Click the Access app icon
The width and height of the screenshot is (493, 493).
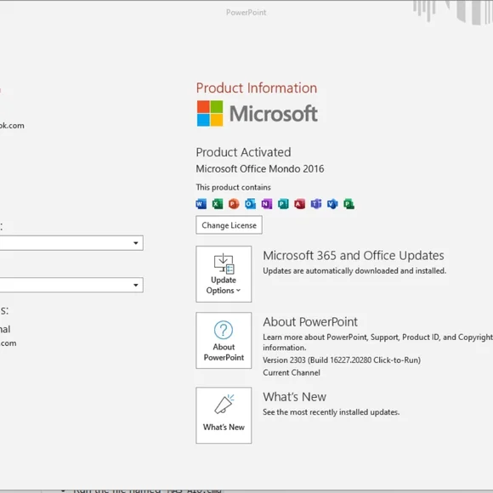[x=300, y=204]
